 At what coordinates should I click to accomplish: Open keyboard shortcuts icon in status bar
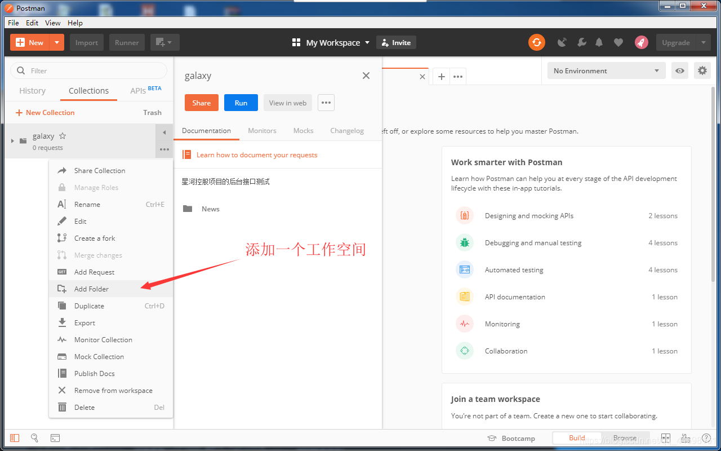click(686, 438)
